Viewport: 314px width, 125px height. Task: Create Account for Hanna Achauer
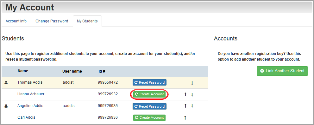tap(149, 94)
